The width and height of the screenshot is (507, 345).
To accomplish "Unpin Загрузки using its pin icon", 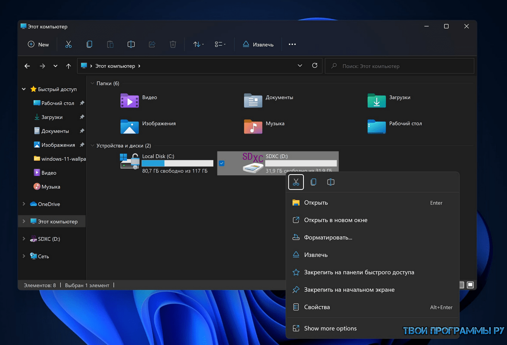I will tap(82, 117).
